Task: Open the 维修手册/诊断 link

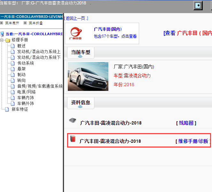Action: click(x=193, y=141)
